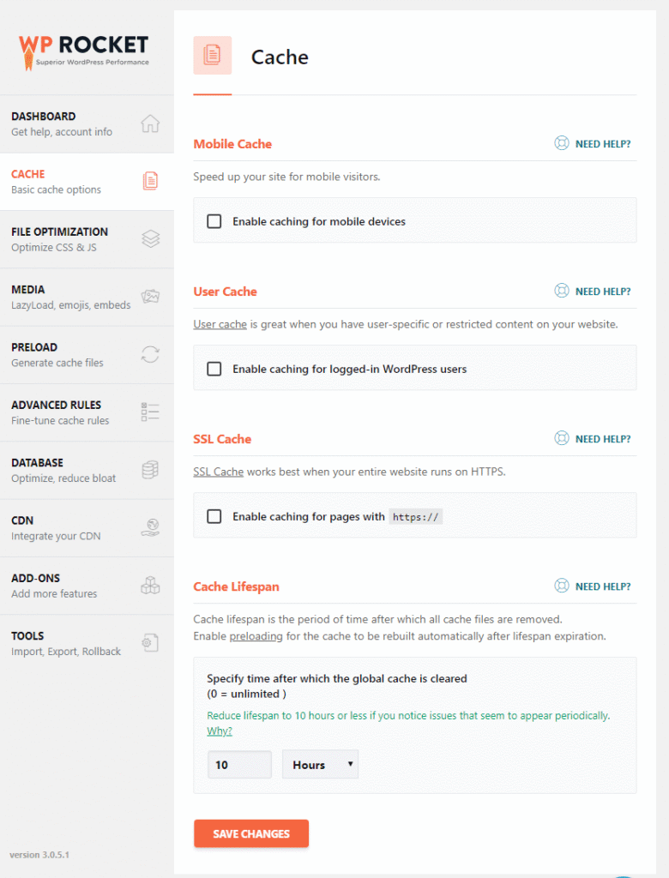Check Enable caching for pages with https
This screenshot has height=878, width=669.
(214, 516)
